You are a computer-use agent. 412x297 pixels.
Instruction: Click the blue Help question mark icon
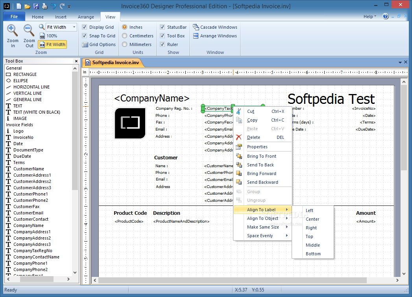pyautogui.click(x=386, y=16)
